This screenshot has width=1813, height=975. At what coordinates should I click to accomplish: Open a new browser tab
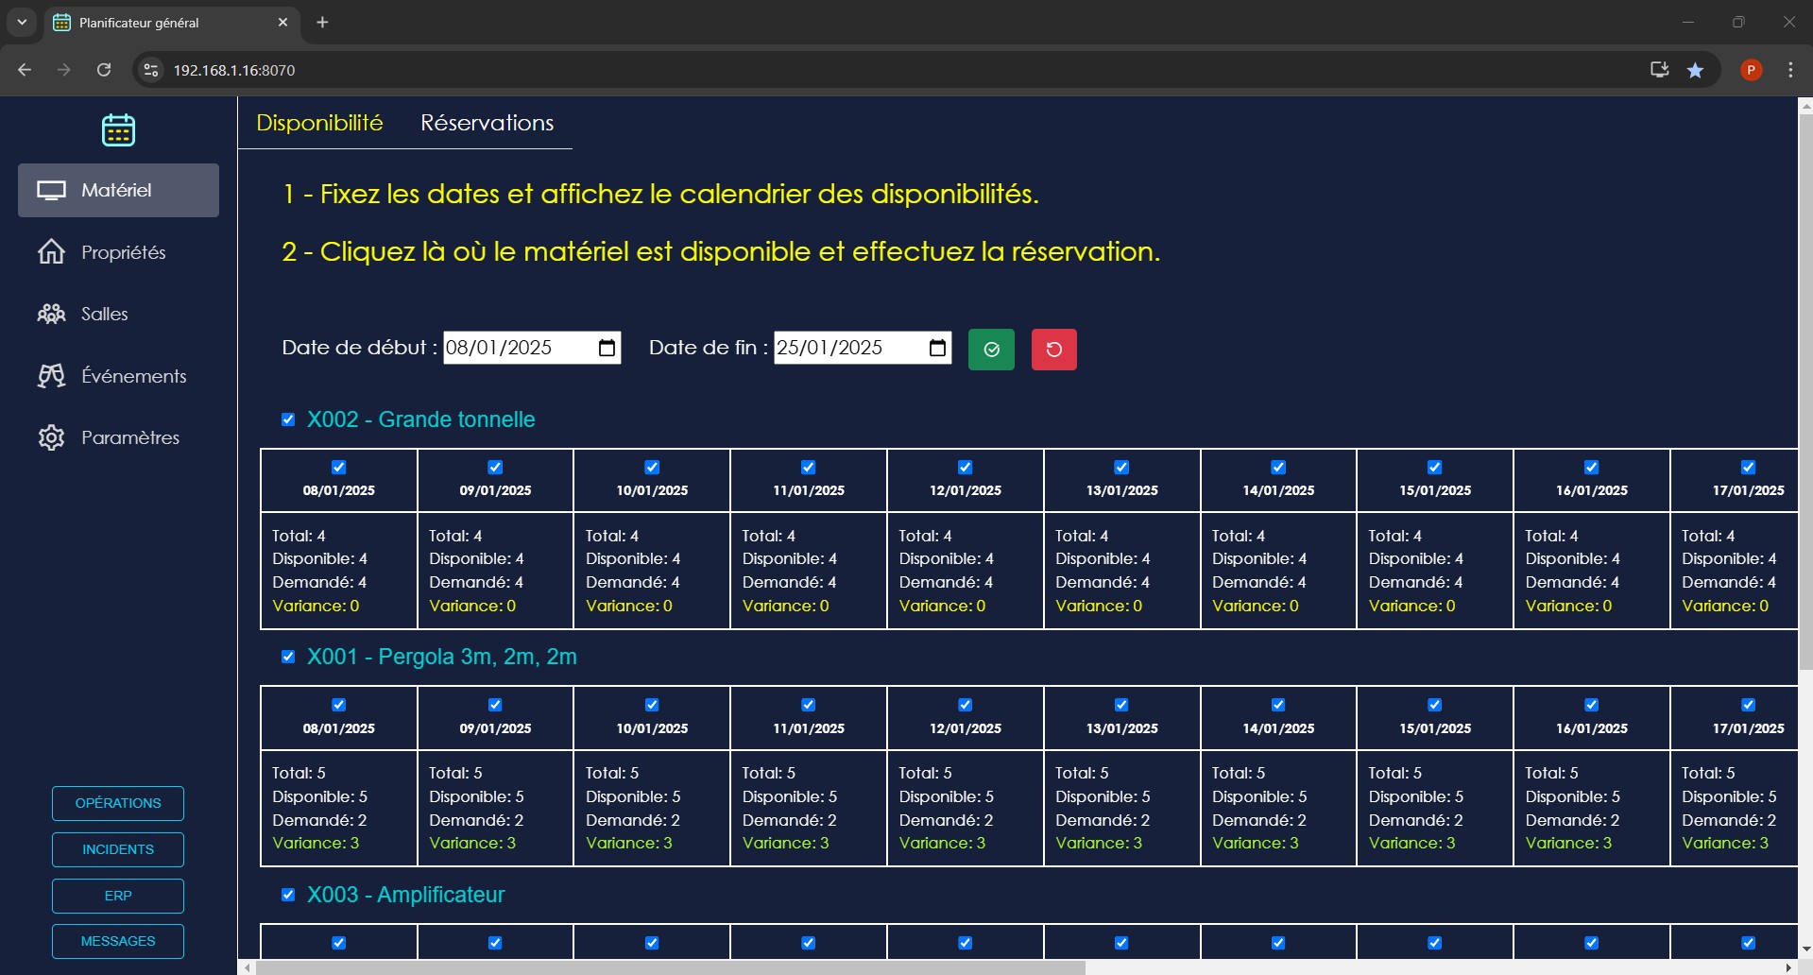click(x=322, y=22)
